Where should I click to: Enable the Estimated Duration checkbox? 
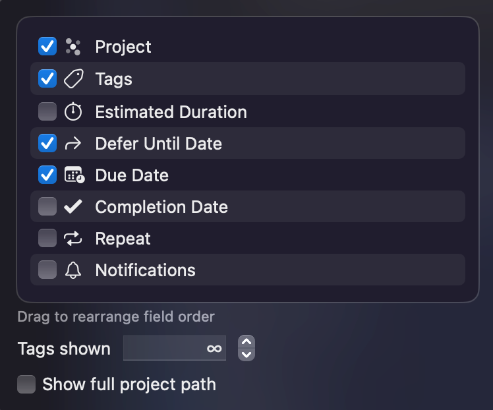(x=47, y=111)
